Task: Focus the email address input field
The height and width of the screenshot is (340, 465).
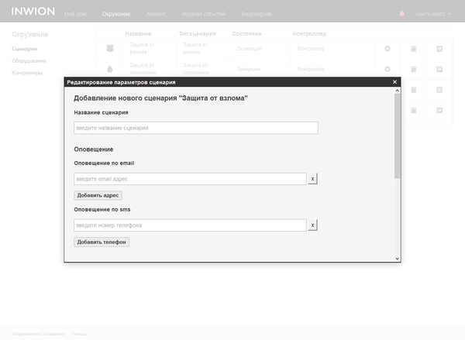Action: (190, 179)
